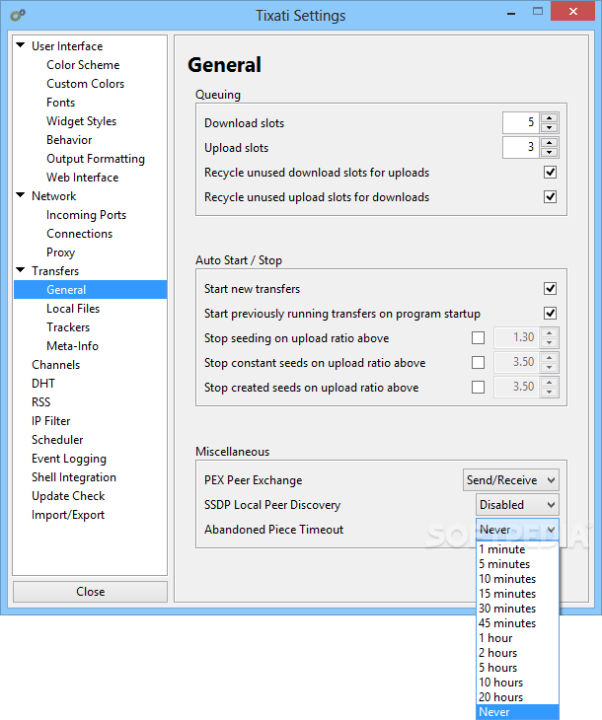The width and height of the screenshot is (602, 720).
Task: Click the Close button
Action: click(x=90, y=592)
